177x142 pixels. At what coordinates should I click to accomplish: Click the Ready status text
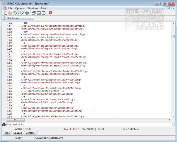[x=18, y=138]
